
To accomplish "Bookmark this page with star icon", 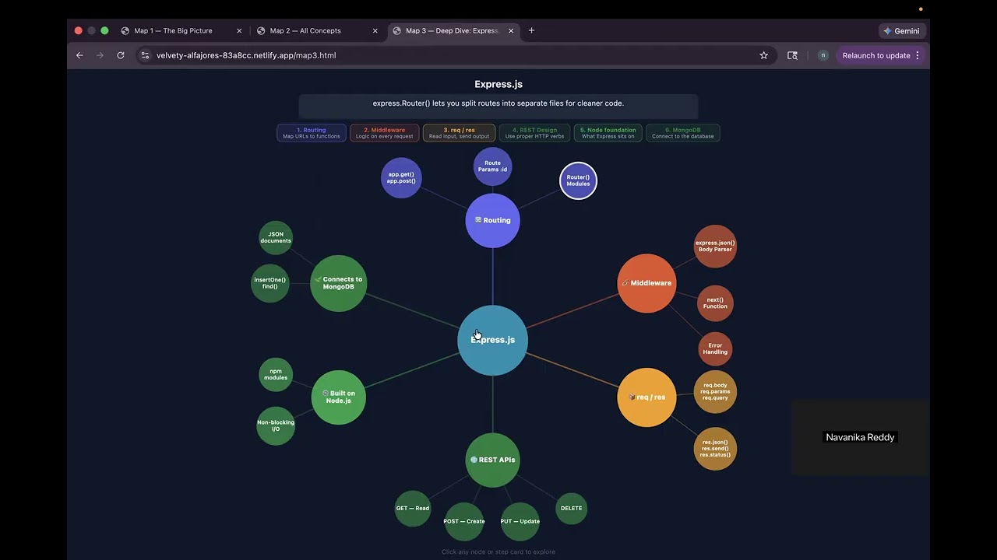I will coord(764,55).
